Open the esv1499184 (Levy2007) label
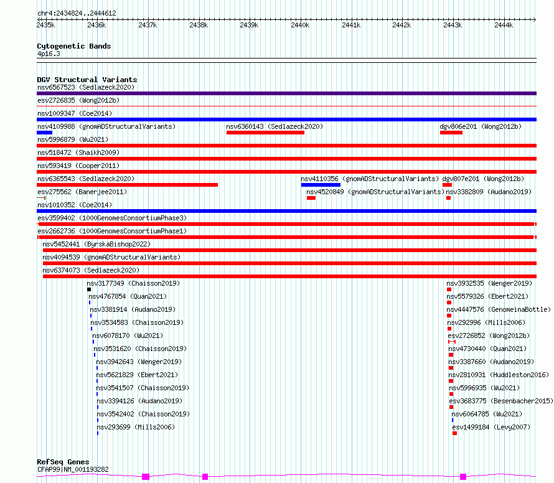Screen dimensions: 554x483 [x=491, y=427]
